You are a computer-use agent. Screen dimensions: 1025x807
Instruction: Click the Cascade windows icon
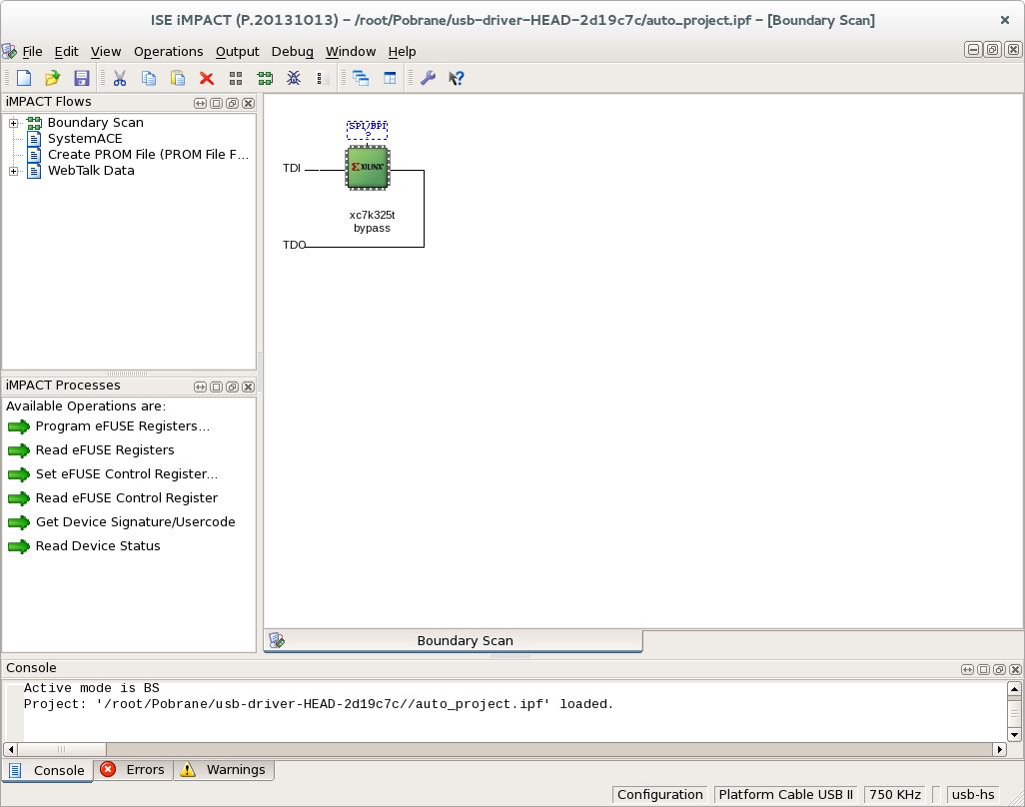point(361,79)
